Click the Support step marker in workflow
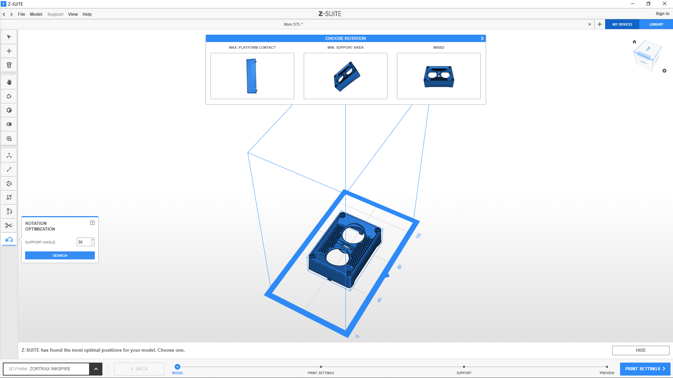The image size is (673, 378). [x=464, y=367]
